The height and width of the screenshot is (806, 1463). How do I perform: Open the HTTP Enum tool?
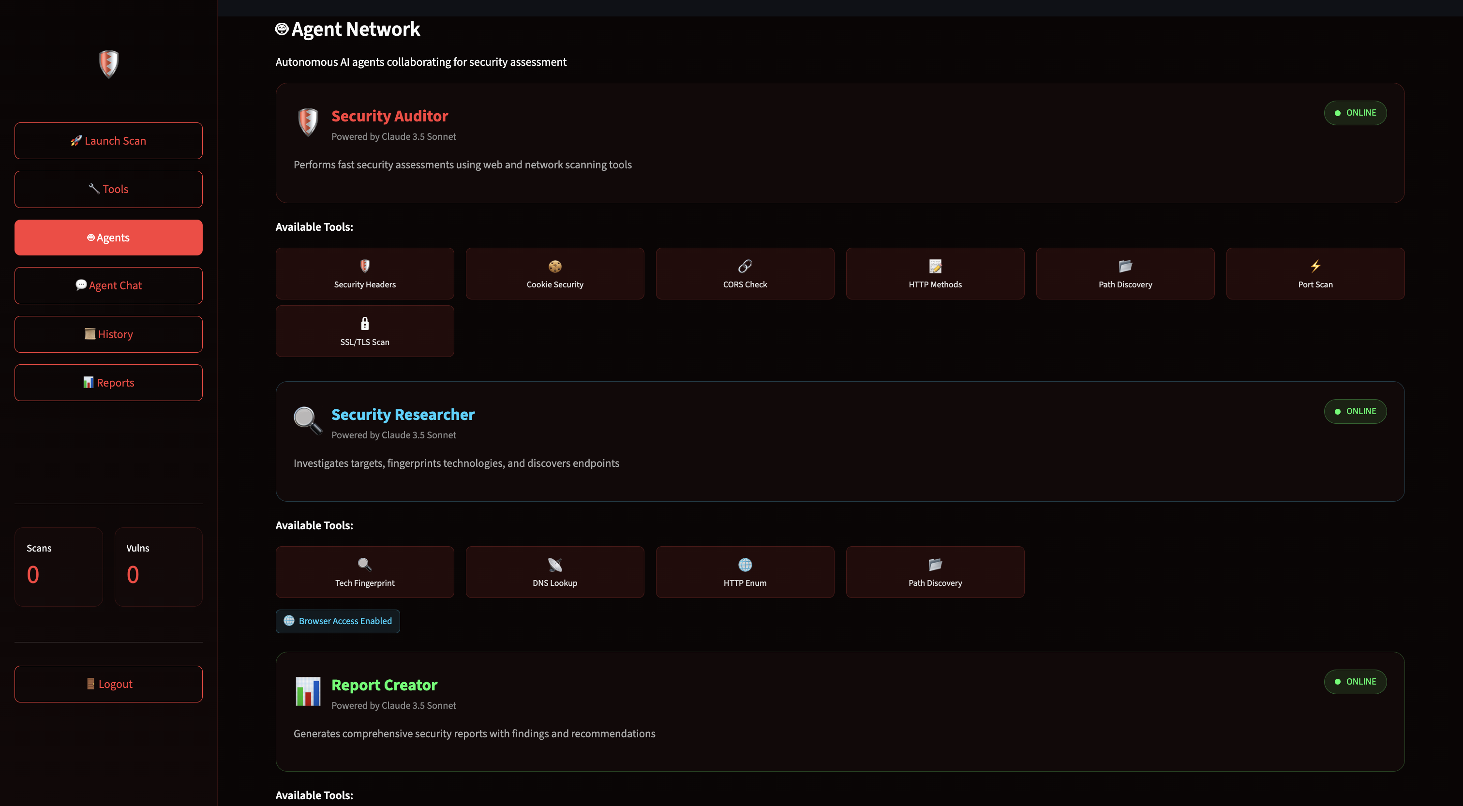[745, 572]
